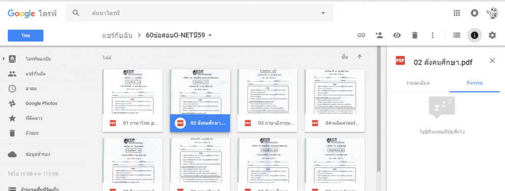Open Google Photos in sidebar
This screenshot has height=191, width=505.
click(x=41, y=103)
